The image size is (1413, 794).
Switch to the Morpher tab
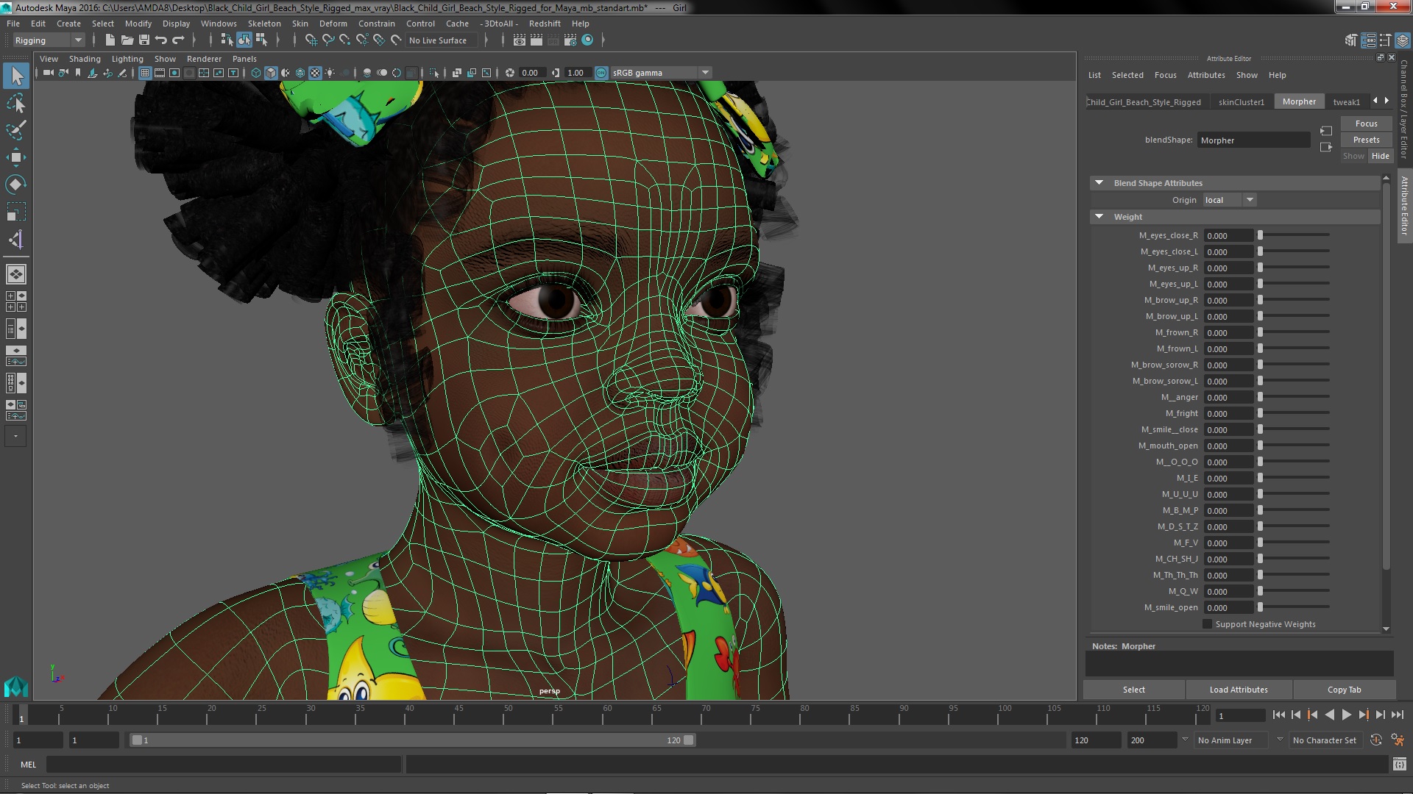pyautogui.click(x=1298, y=101)
